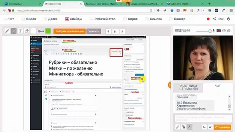Image resolution: width=235 pixels, height=132 pixels.
Task: Switch to the УЧАСТНИКИ tab
Action: click(x=188, y=87)
